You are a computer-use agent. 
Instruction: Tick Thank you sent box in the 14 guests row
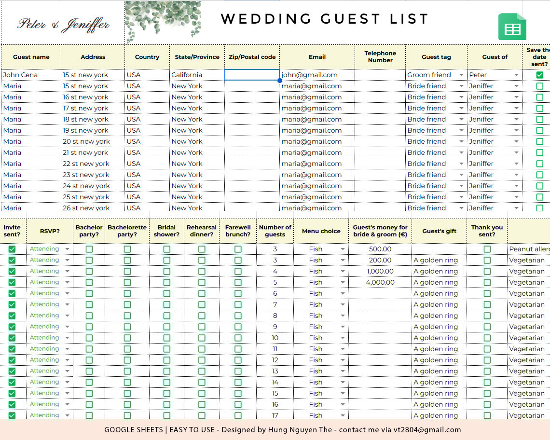[487, 382]
